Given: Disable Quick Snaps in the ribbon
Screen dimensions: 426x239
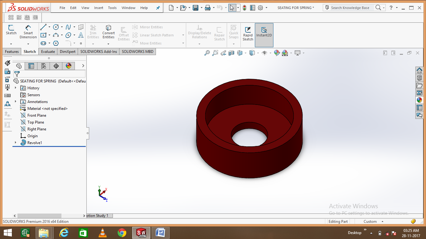Looking at the screenshot, I should 233,32.
